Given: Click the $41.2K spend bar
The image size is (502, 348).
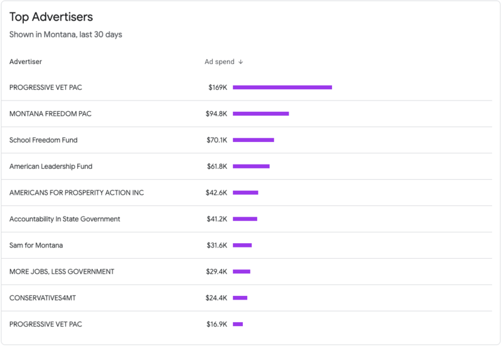Looking at the screenshot, I should [245, 219].
